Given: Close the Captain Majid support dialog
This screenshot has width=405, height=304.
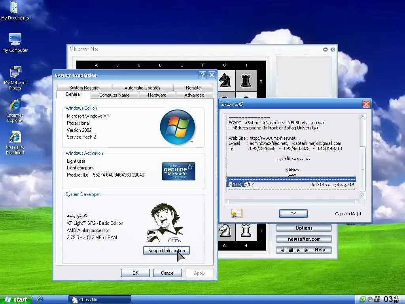Looking at the screenshot, I should 366,104.
